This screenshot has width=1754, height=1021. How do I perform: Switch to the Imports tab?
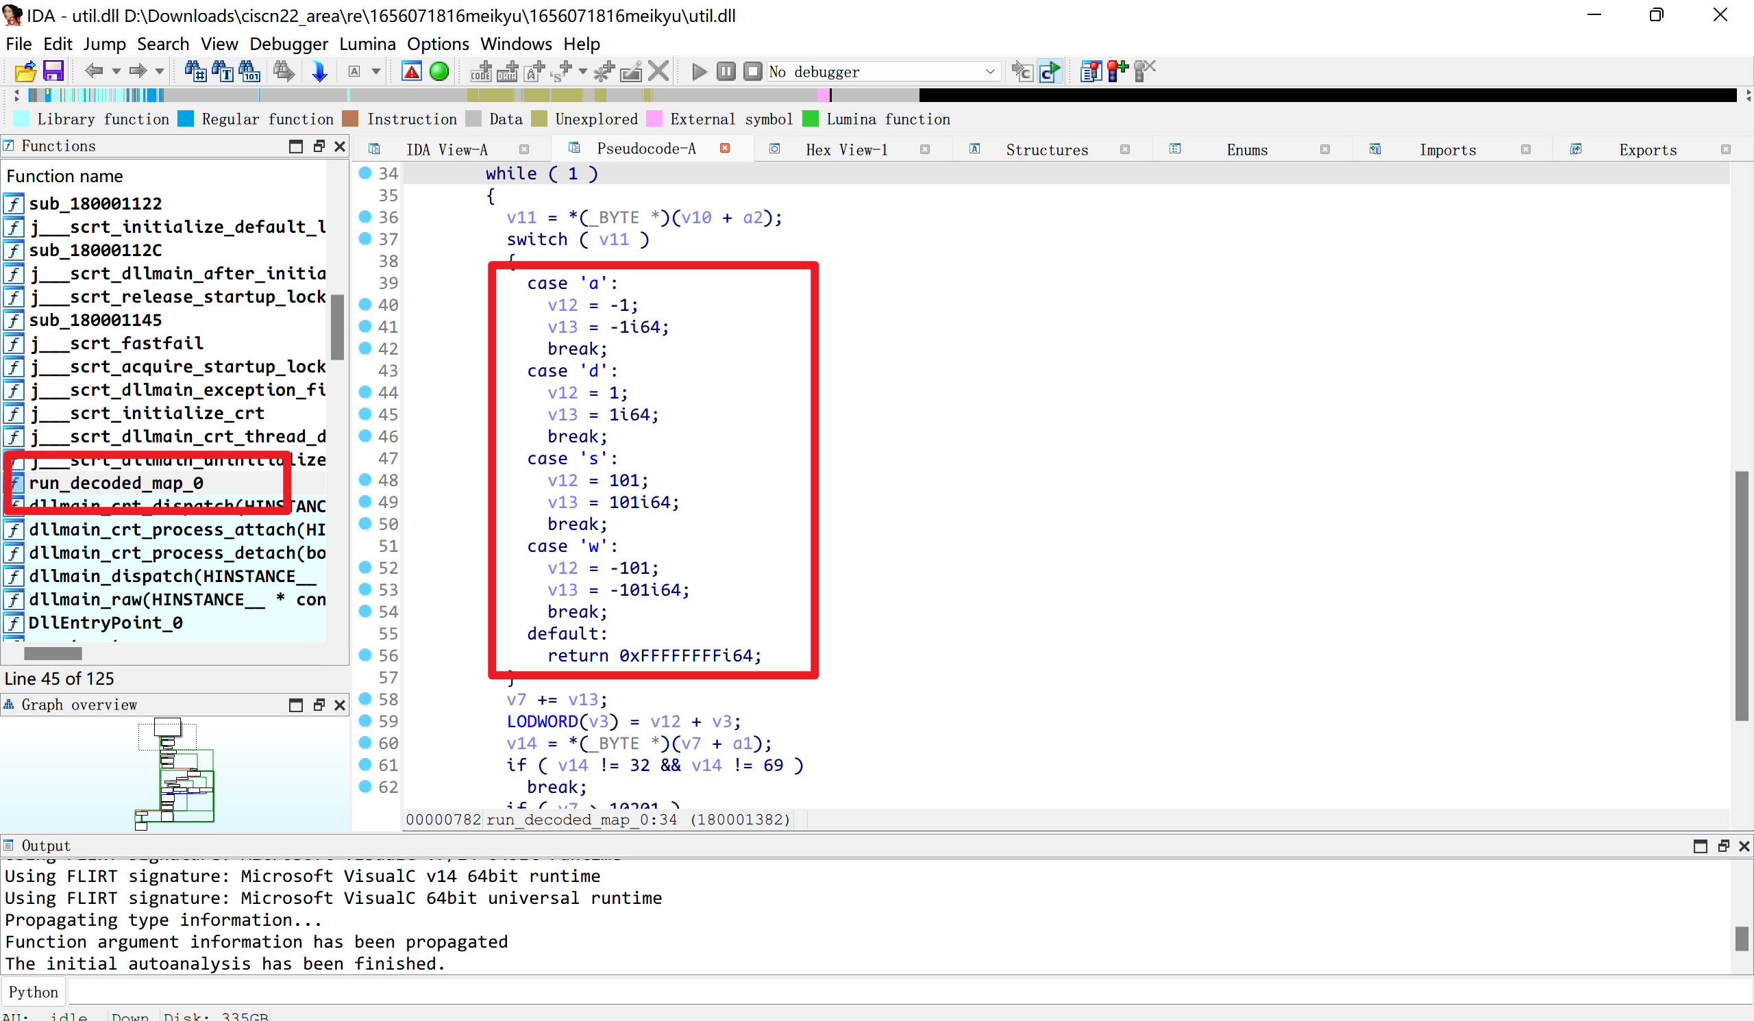(x=1447, y=149)
